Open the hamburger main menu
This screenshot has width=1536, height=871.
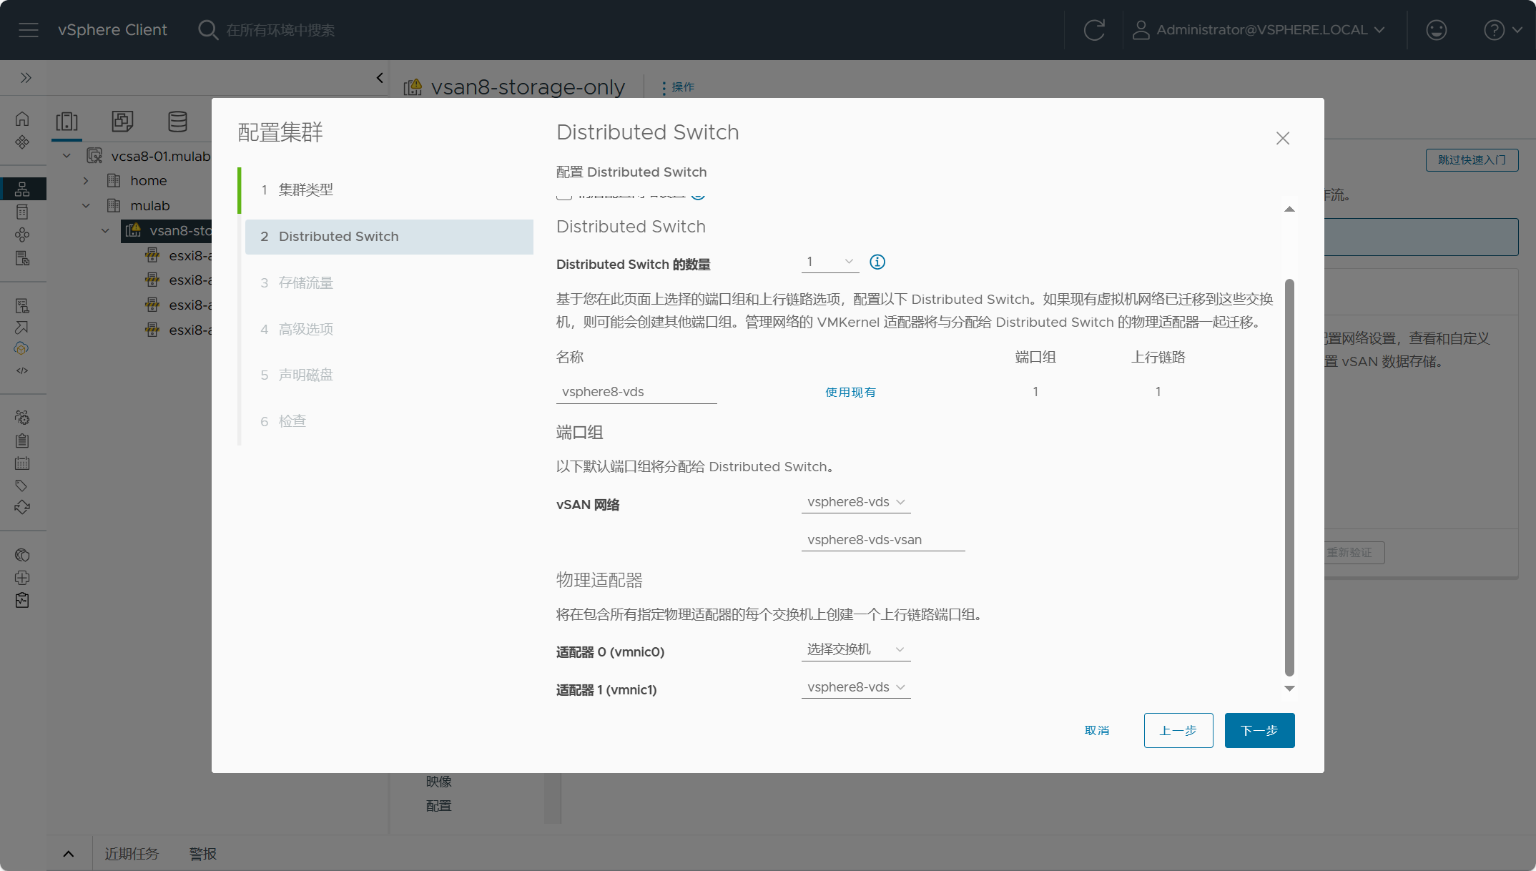(29, 30)
